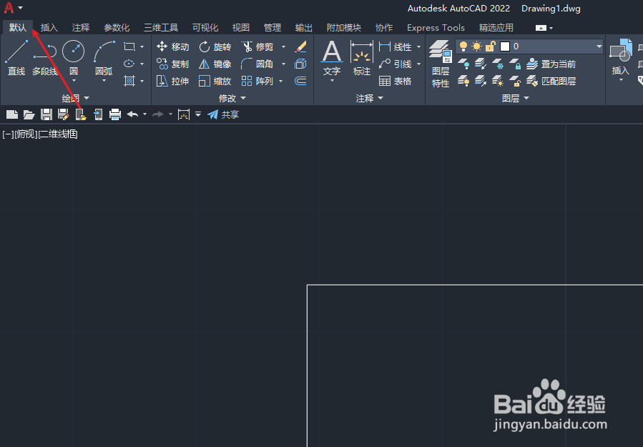Click the Save As icon with pencil
This screenshot has height=447, width=643.
coord(63,114)
